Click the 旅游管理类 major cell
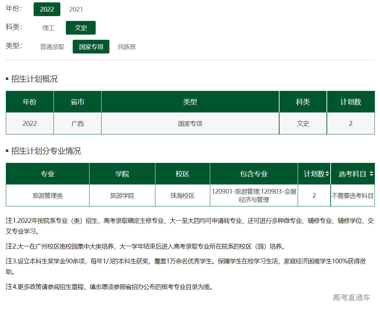 click(48, 196)
